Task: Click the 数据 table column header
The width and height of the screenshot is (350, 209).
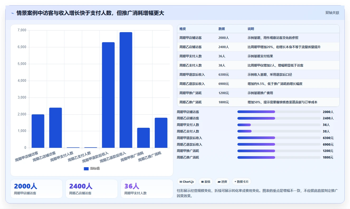Action: pyautogui.click(x=222, y=29)
